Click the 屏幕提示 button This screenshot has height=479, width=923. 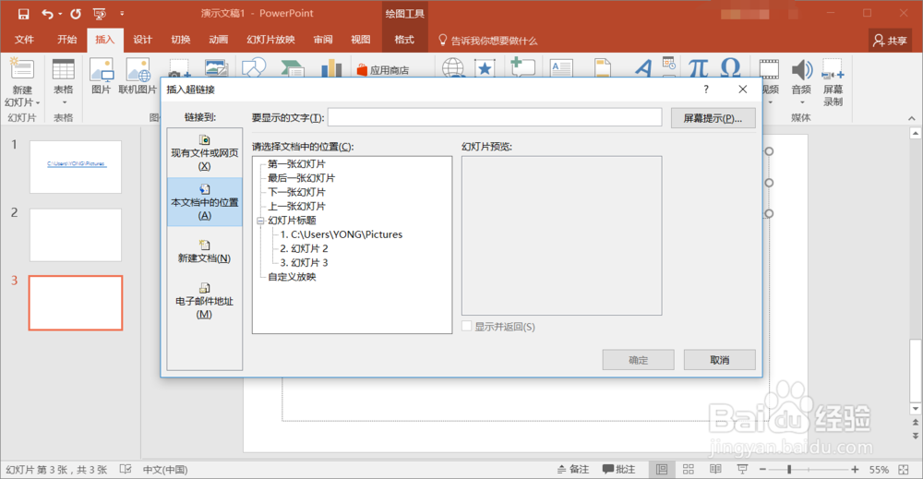pyautogui.click(x=713, y=118)
